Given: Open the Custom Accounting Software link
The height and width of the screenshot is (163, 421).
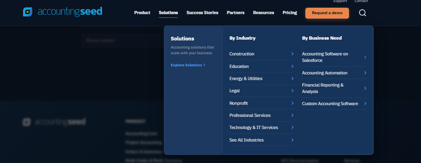Looking at the screenshot, I should click(x=334, y=104).
